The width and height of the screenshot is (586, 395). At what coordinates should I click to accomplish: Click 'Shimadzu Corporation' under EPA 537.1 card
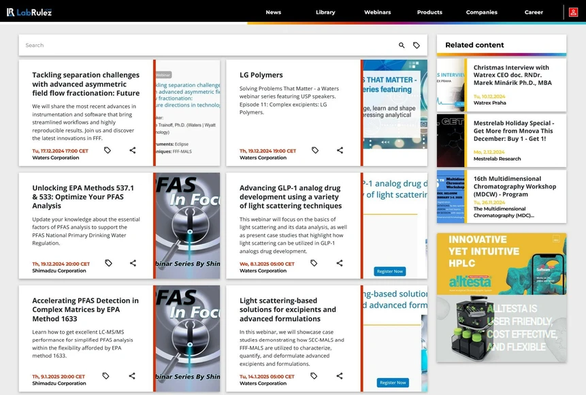click(x=59, y=271)
